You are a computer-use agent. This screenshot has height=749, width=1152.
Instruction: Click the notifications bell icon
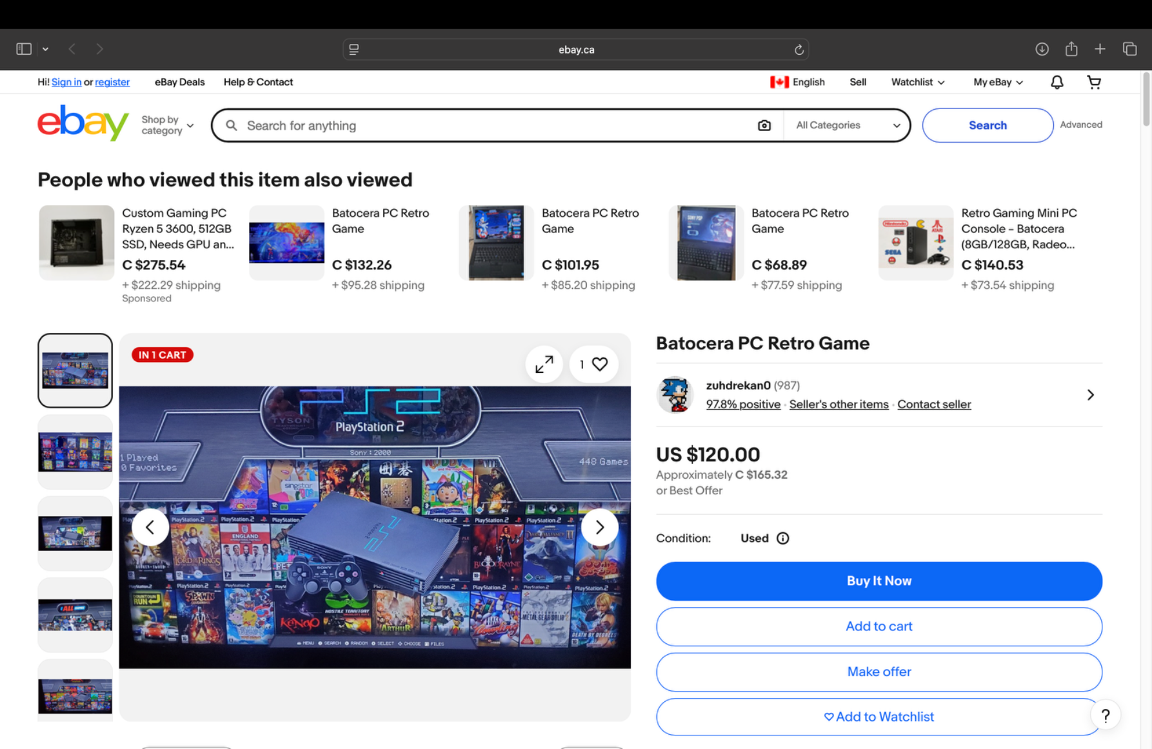1057,82
